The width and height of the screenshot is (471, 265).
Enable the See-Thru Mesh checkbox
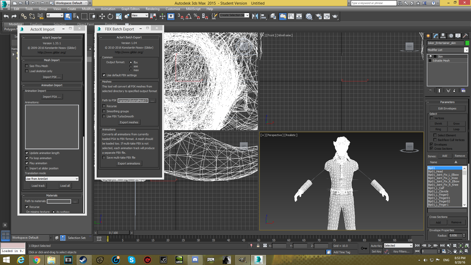click(27, 66)
